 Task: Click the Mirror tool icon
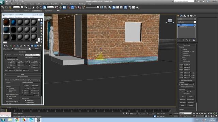(102, 7)
